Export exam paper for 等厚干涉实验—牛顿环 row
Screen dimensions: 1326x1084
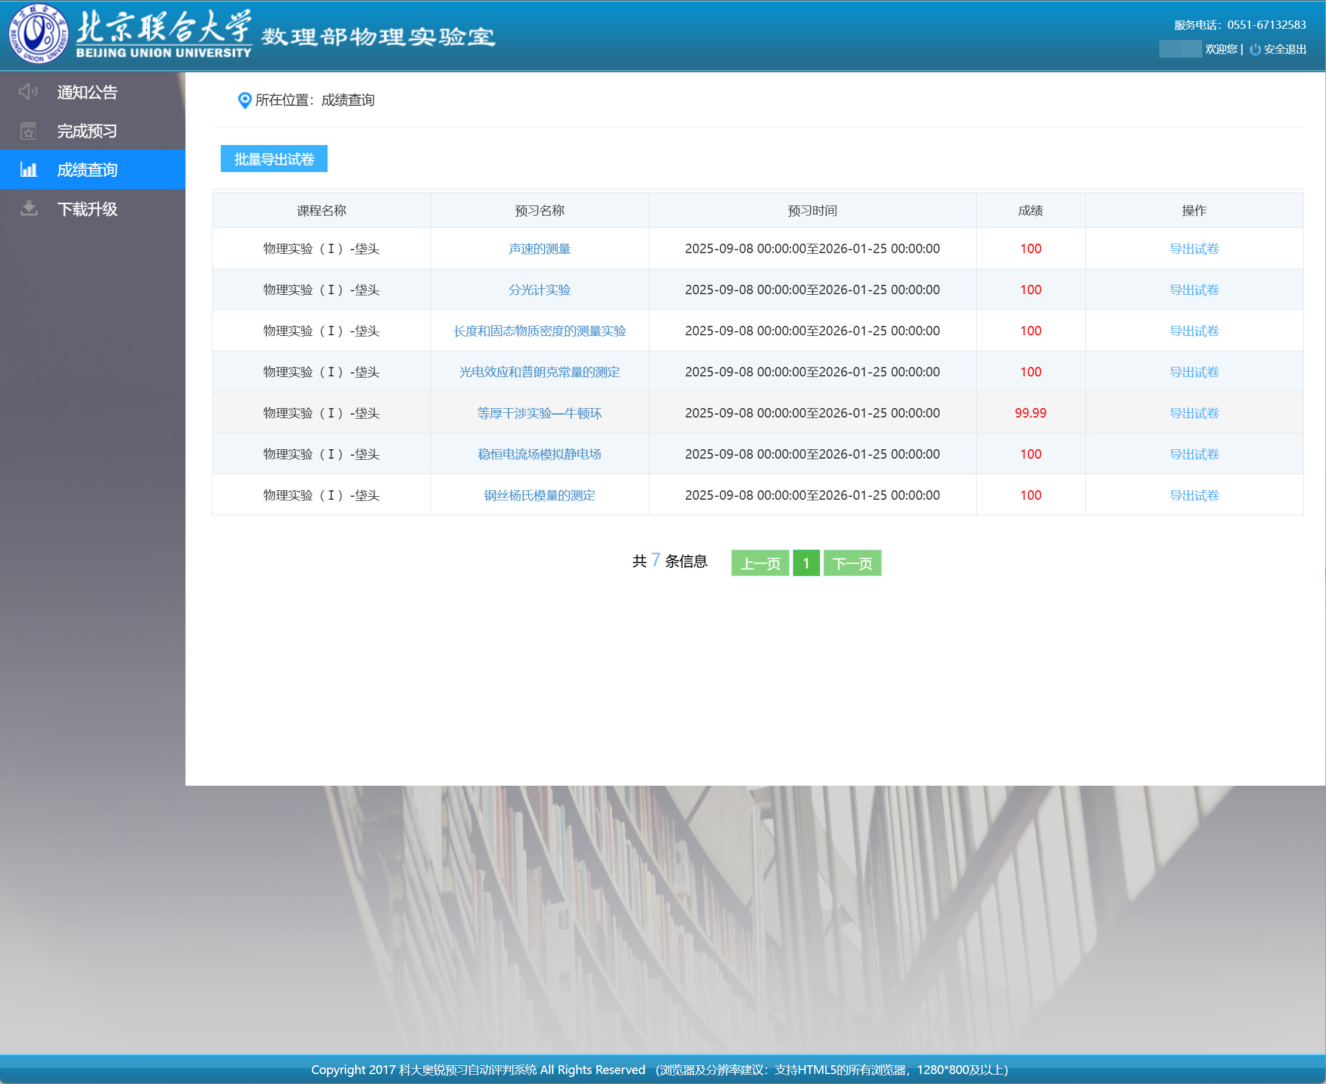pyautogui.click(x=1193, y=413)
